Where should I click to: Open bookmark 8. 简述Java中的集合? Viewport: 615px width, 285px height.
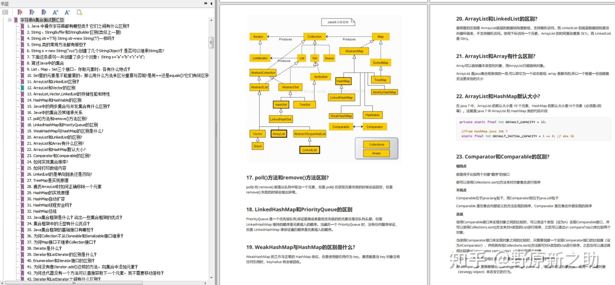(45, 63)
